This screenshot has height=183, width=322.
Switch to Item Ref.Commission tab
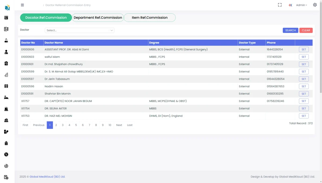coord(149,18)
